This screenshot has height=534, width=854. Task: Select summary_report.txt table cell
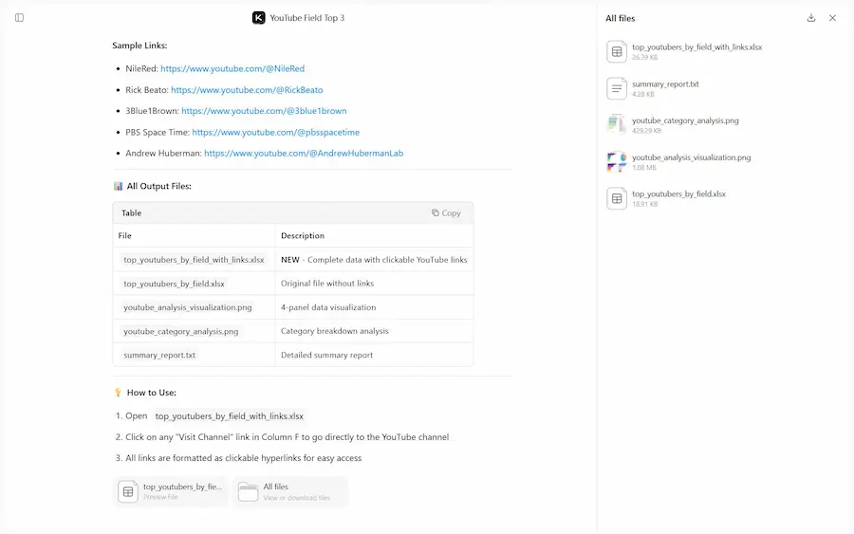pyautogui.click(x=194, y=355)
